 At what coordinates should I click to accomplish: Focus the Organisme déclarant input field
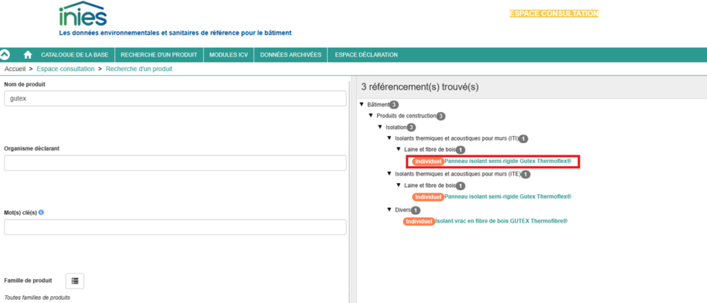point(175,163)
